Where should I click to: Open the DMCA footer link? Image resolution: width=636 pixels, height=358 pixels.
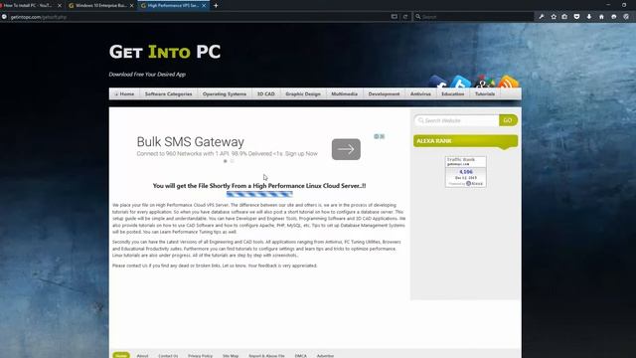[300, 356]
